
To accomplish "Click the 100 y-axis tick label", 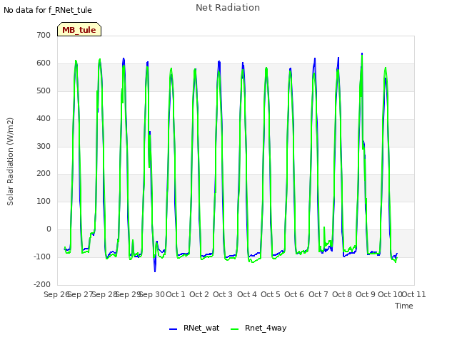I will tap(44, 201).
